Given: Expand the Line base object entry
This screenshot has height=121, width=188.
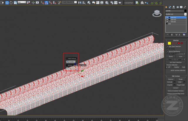Looking at the screenshot, I should click(x=167, y=24).
